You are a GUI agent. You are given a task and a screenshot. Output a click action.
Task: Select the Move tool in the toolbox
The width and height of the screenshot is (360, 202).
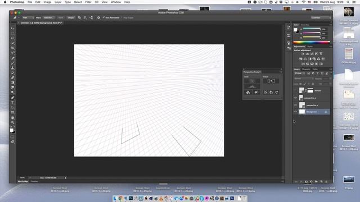pos(12,28)
